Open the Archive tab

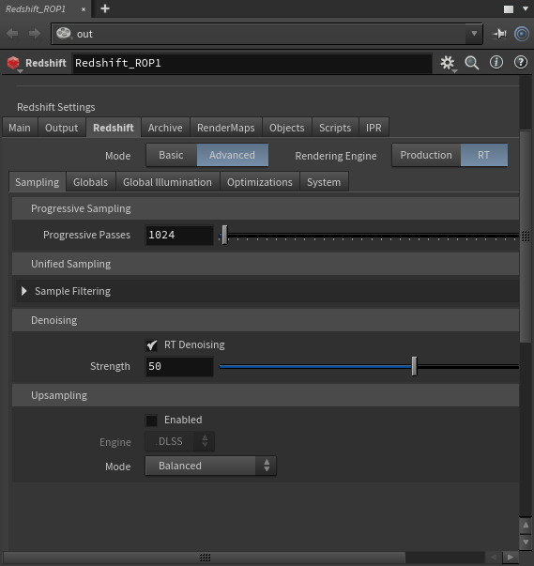coord(165,128)
